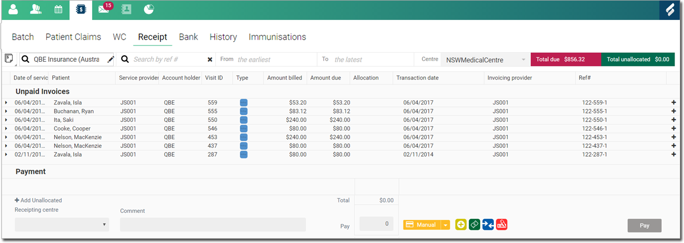Open the messages envelope icon with 15 badge
The width and height of the screenshot is (684, 243).
(x=104, y=9)
